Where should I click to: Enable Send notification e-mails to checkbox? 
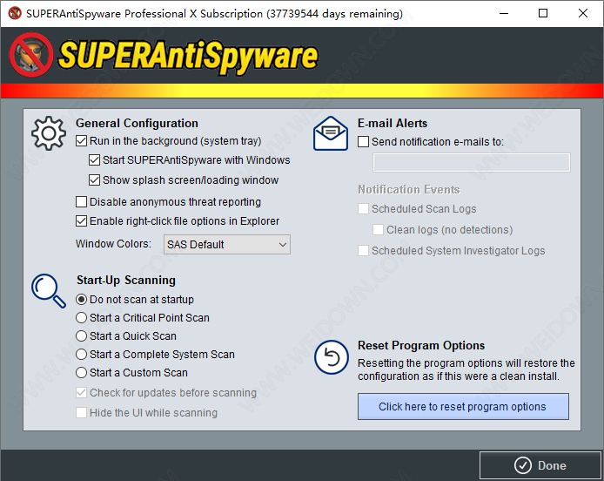pos(363,141)
